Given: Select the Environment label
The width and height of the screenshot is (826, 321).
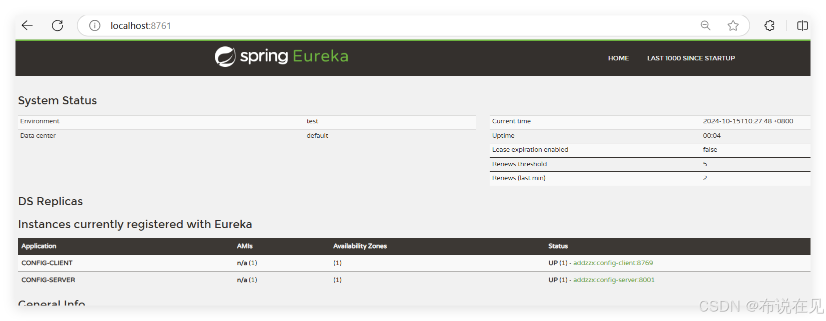Looking at the screenshot, I should (39, 121).
